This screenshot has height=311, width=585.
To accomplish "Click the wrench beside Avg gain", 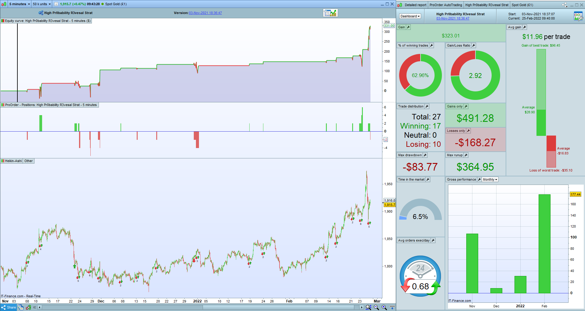I will (525, 27).
